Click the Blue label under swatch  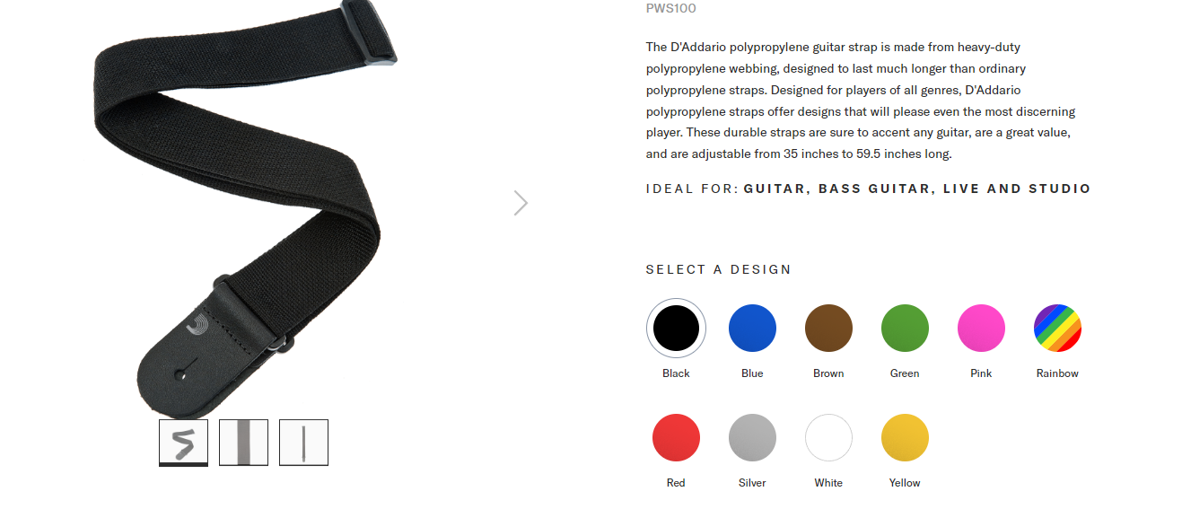point(752,373)
